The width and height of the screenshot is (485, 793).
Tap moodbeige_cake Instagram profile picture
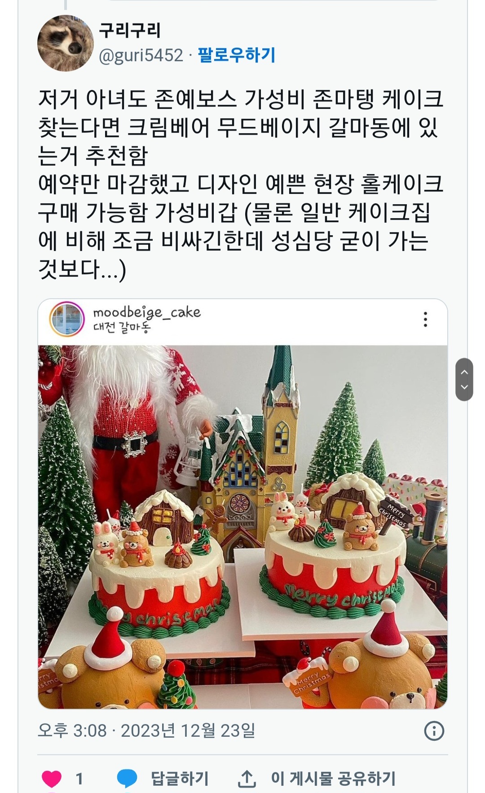point(67,319)
